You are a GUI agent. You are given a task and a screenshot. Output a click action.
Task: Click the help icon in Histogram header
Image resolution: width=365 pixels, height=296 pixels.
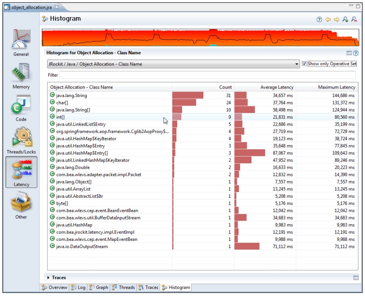[319, 20]
